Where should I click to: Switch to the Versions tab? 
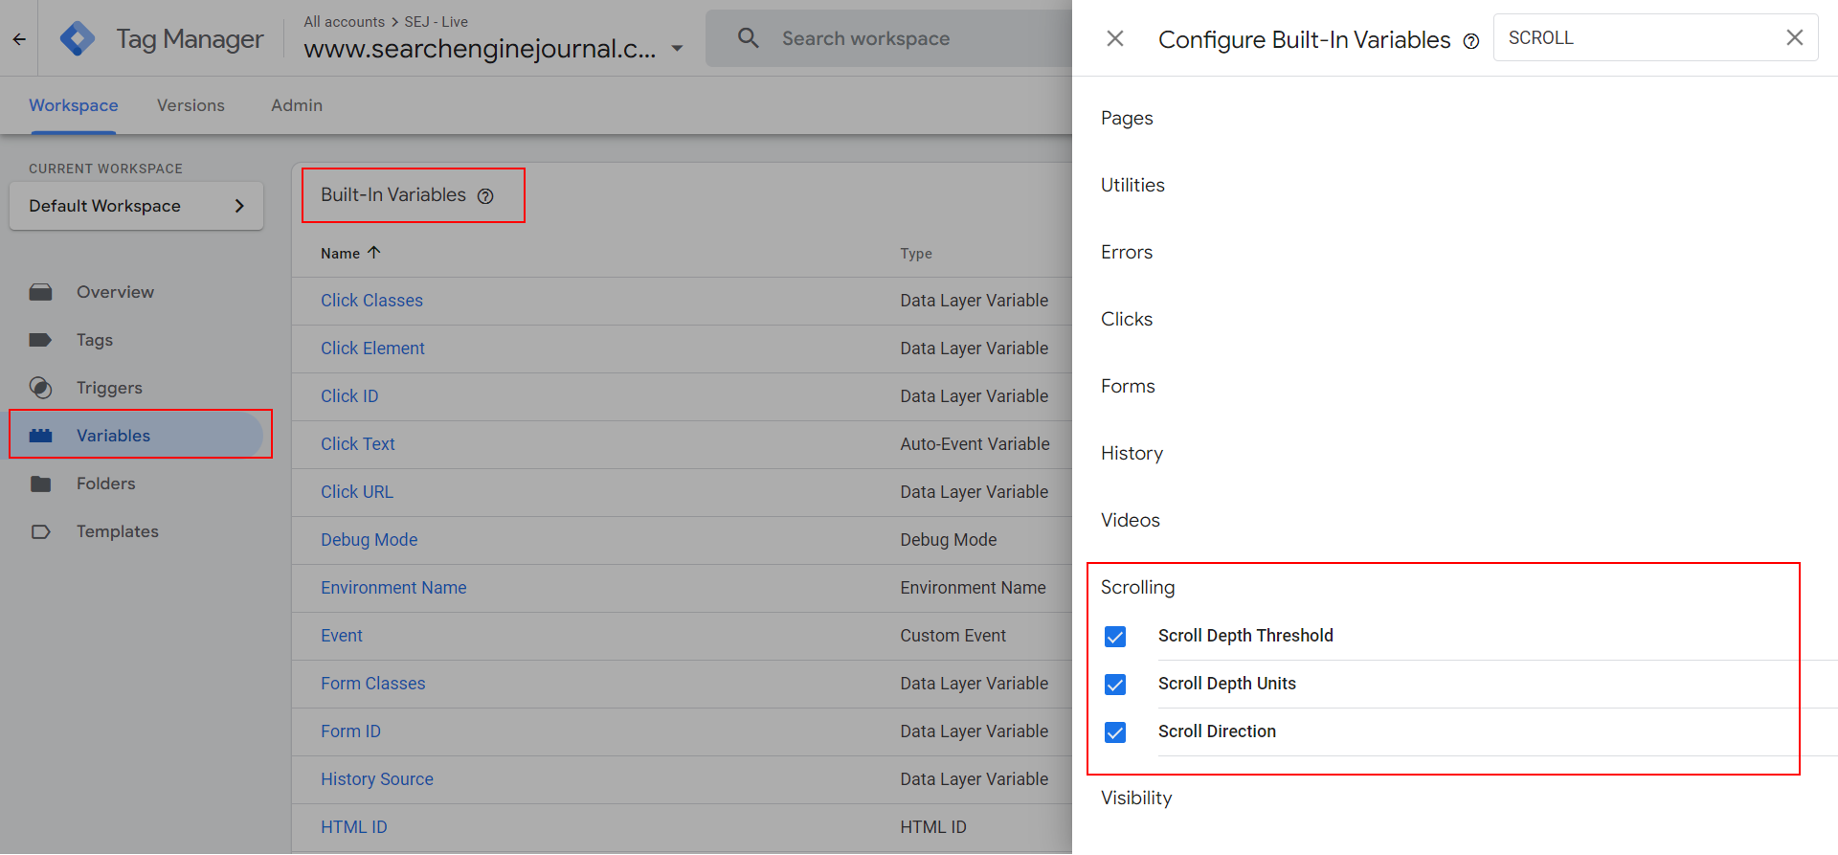[191, 105]
